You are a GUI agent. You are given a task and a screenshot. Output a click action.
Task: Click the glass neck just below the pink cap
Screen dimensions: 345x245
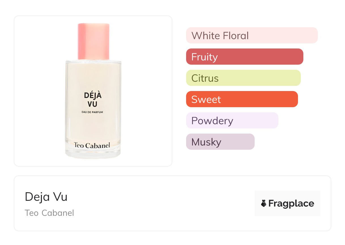93,61
